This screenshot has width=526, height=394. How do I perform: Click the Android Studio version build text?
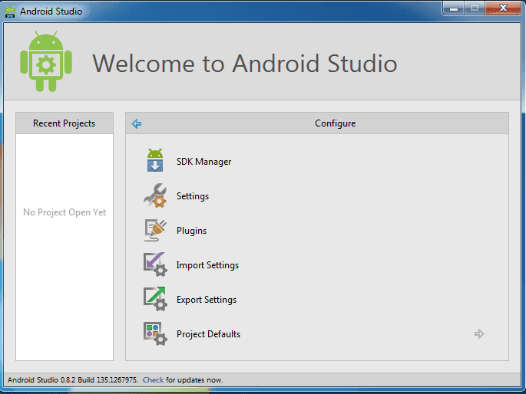click(73, 380)
